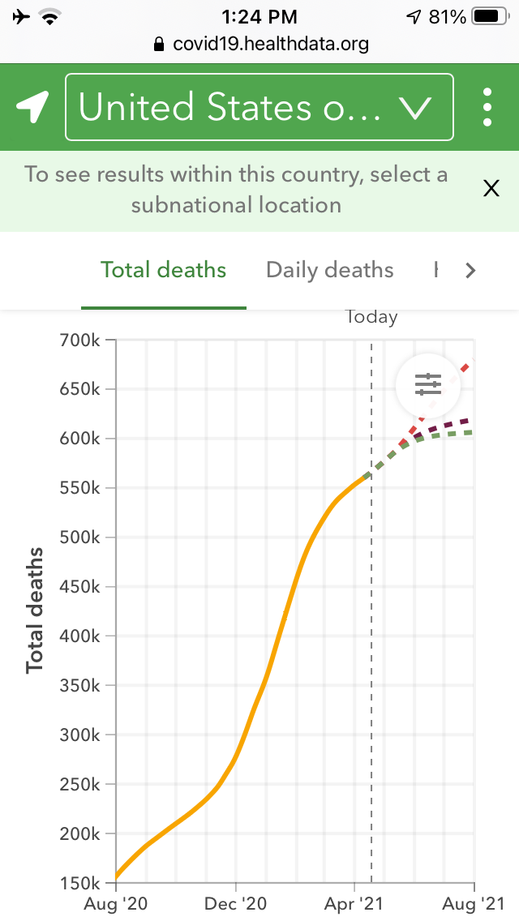Open the partially hidden third tab
The image size is (519, 921).
(437, 270)
